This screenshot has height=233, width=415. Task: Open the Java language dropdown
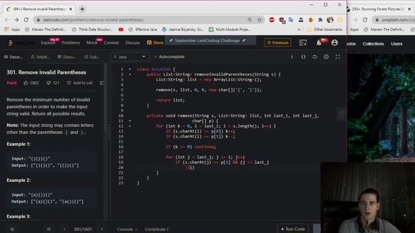(130, 57)
